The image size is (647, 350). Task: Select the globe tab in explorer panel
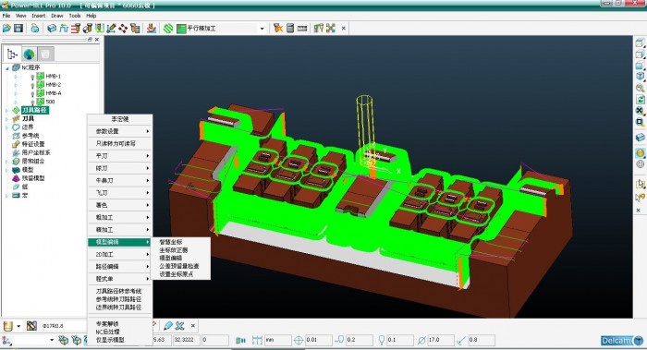point(29,54)
